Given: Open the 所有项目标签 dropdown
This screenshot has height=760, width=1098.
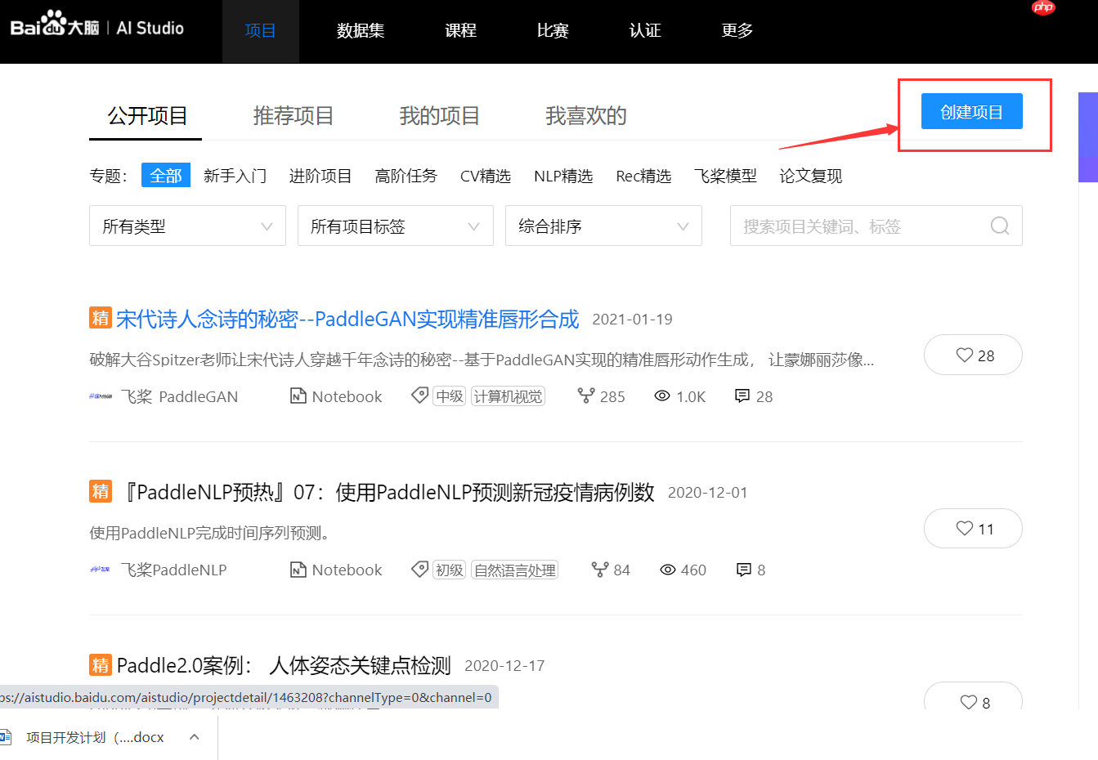Looking at the screenshot, I should pyautogui.click(x=395, y=226).
